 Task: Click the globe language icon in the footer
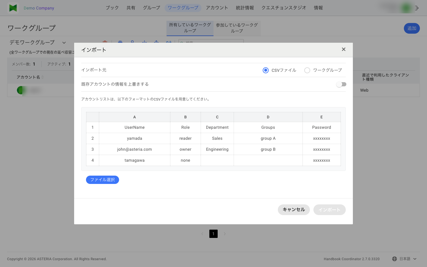coord(394,259)
